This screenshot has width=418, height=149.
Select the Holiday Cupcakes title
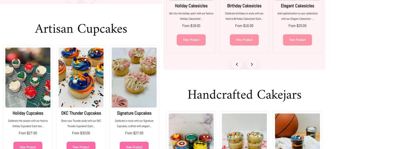28,113
